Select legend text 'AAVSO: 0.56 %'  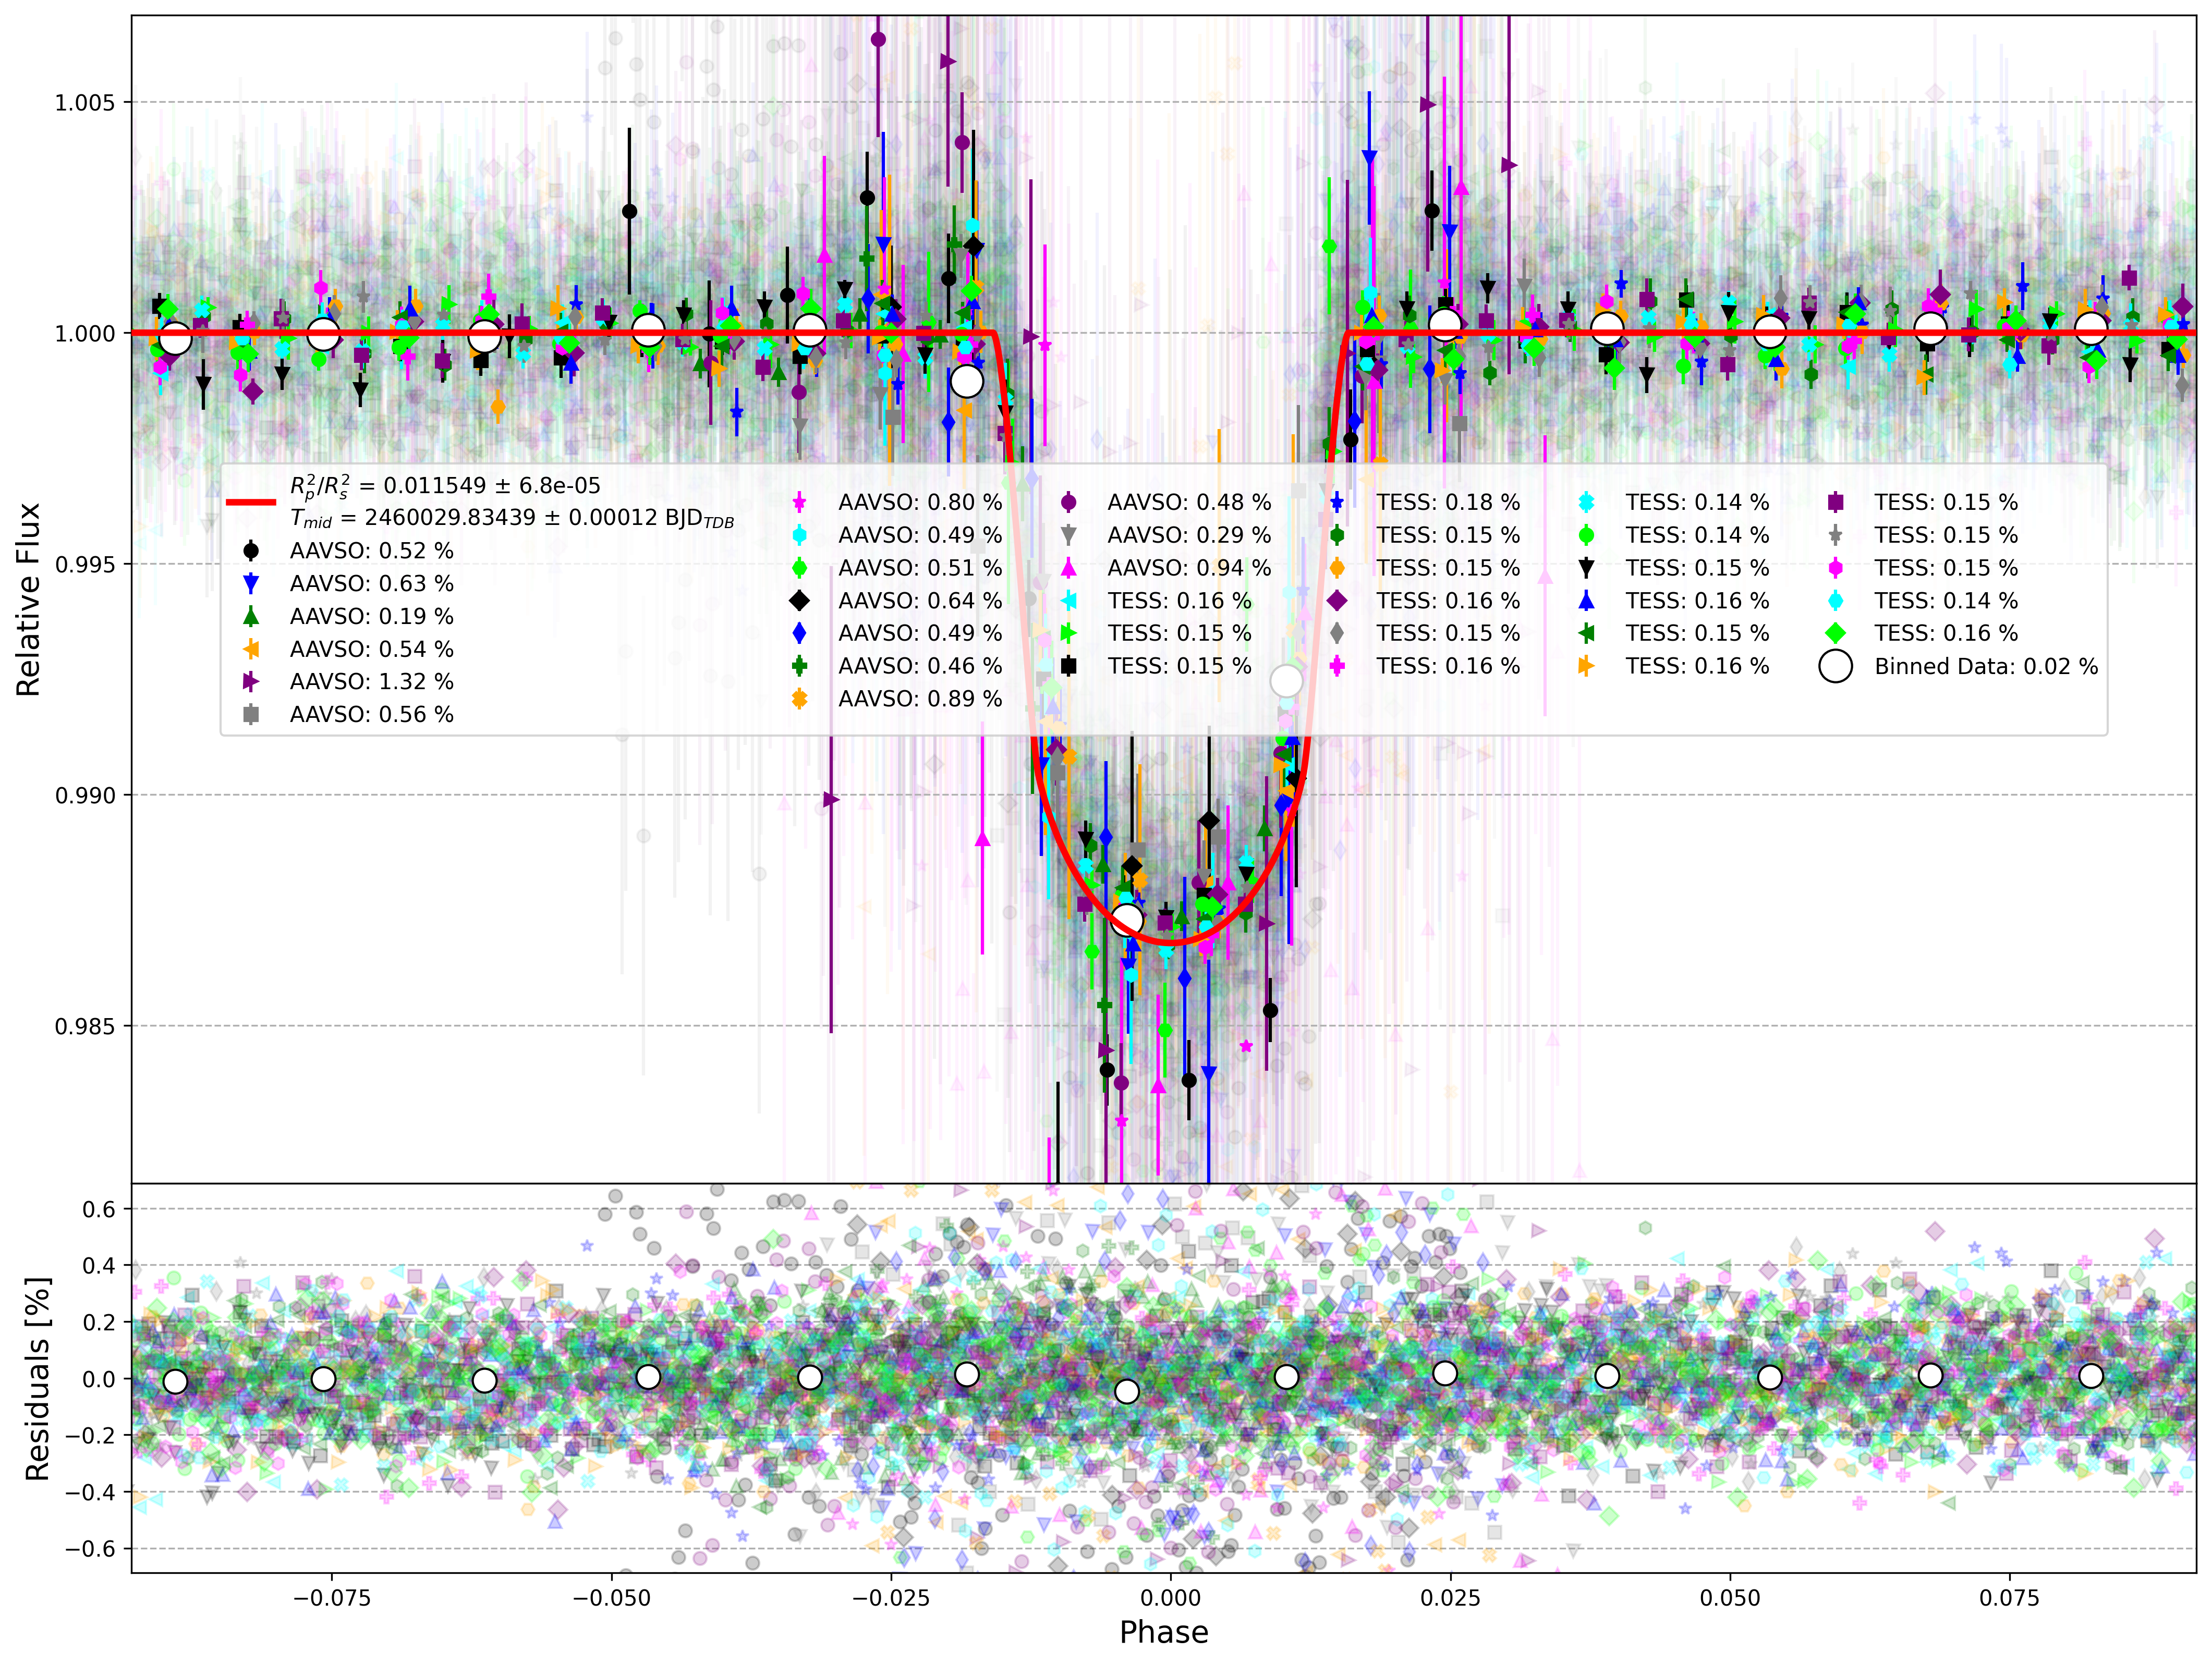(x=371, y=715)
